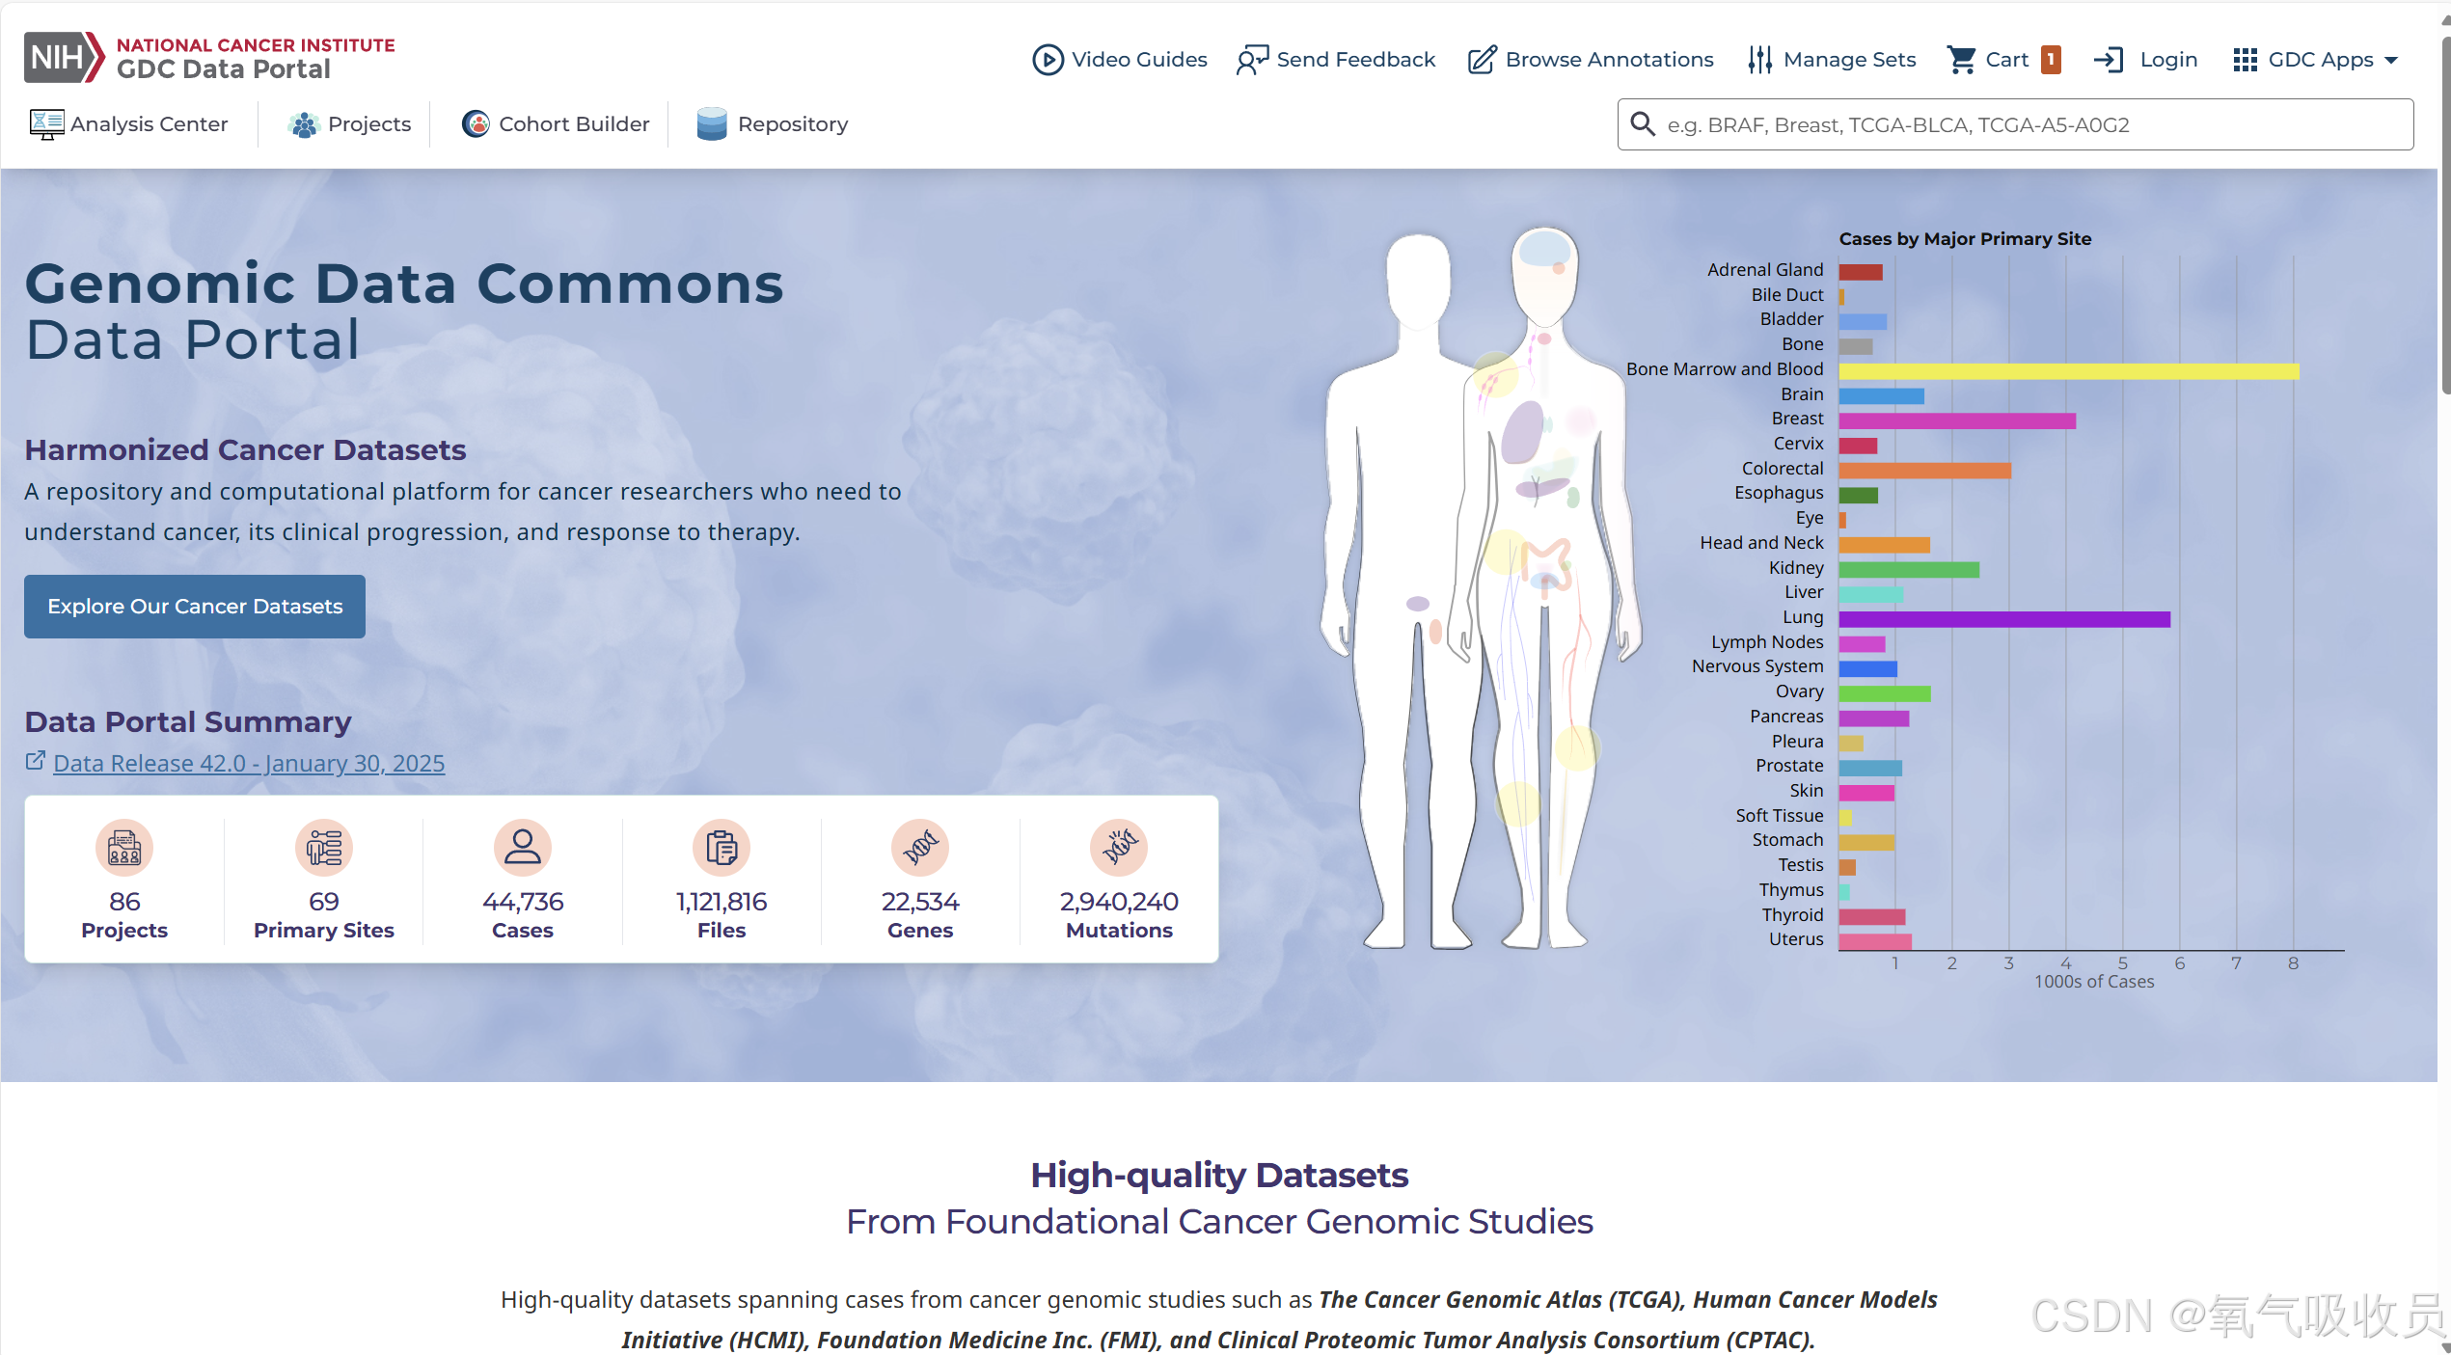
Task: Click Explore Our Cancer Datasets button
Action: click(195, 607)
